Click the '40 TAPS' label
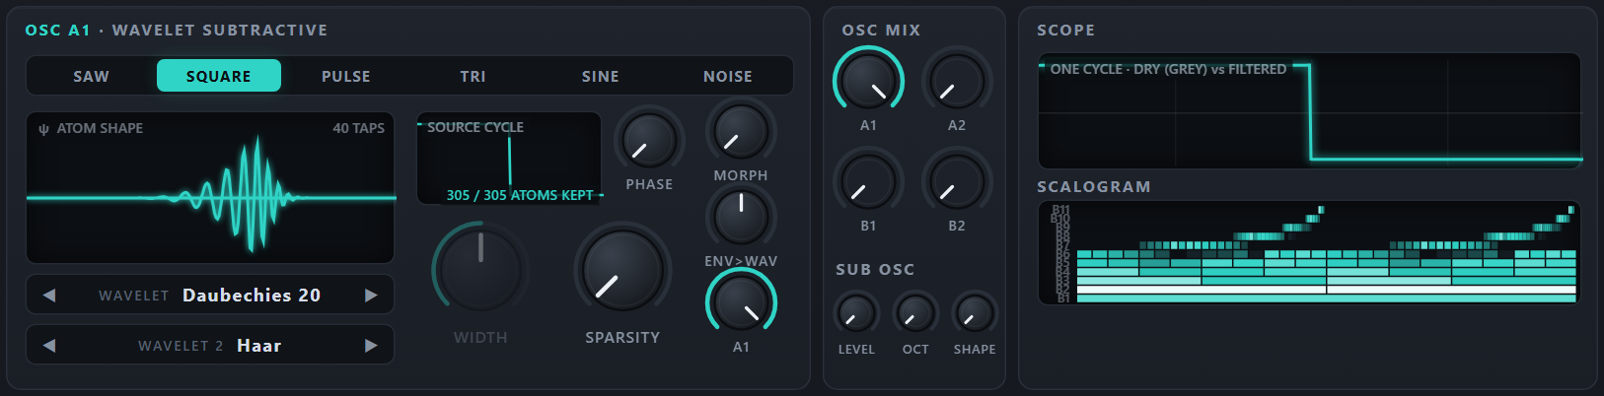The height and width of the screenshot is (396, 1604). (358, 128)
